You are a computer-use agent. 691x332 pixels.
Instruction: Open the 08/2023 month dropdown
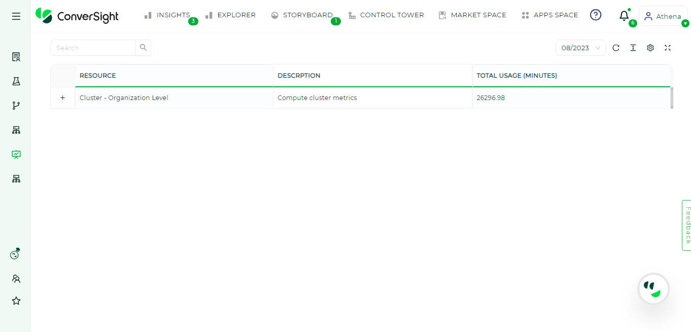point(581,48)
